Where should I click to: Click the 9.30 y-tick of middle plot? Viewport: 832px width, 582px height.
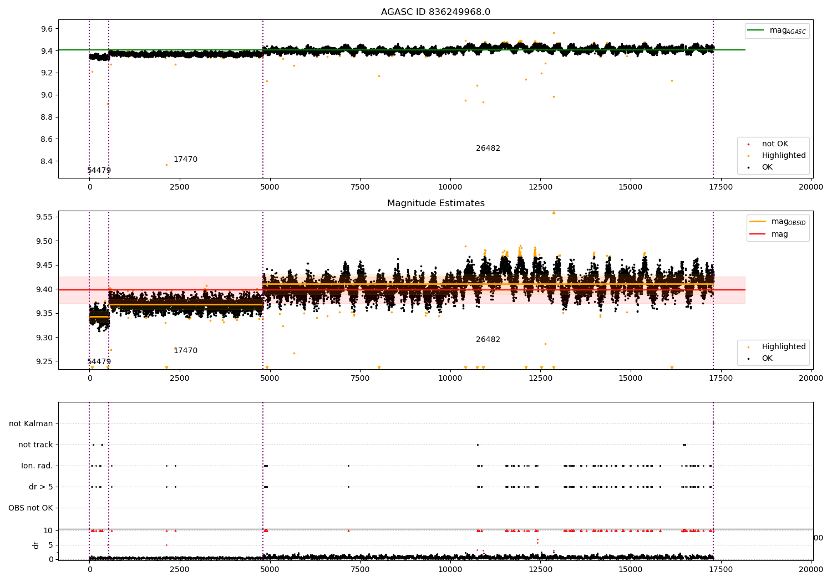[44, 338]
